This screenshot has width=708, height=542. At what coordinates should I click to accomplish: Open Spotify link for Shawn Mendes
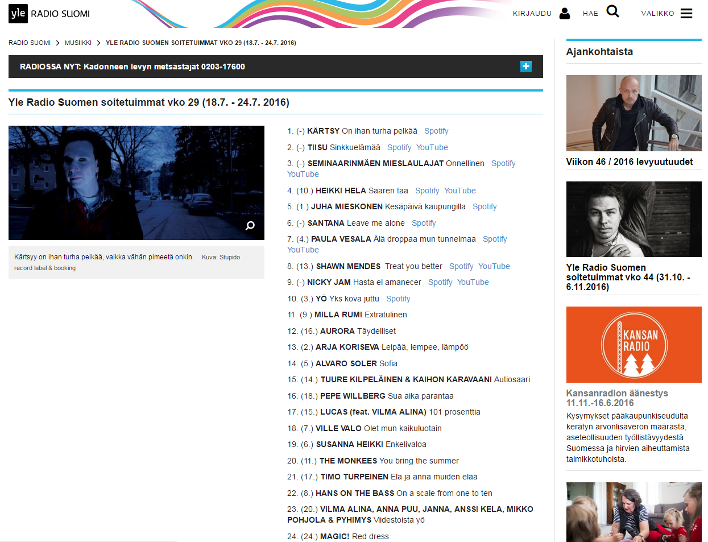461,266
